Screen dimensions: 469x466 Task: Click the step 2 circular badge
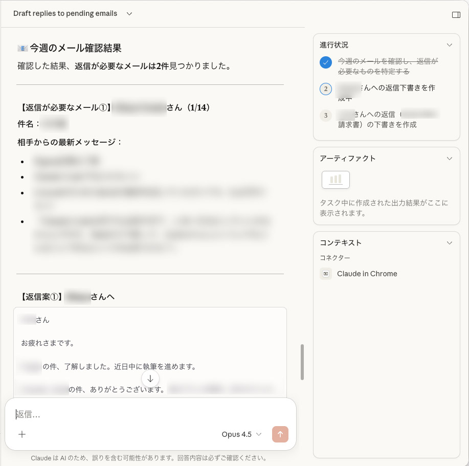(326, 89)
